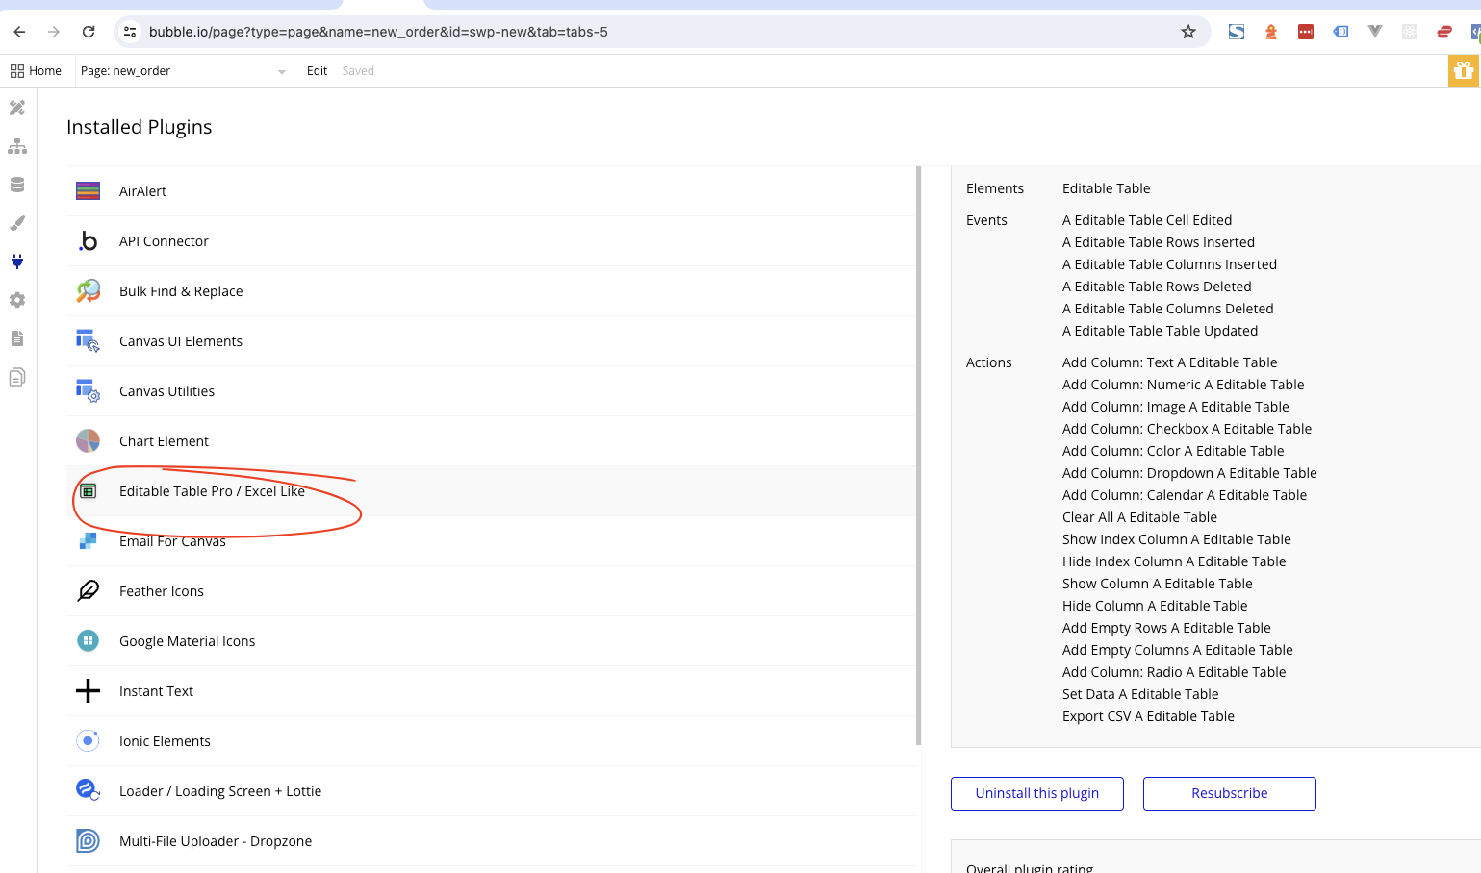The height and width of the screenshot is (873, 1481).
Task: Click the Email For Canvas icon
Action: (x=88, y=541)
